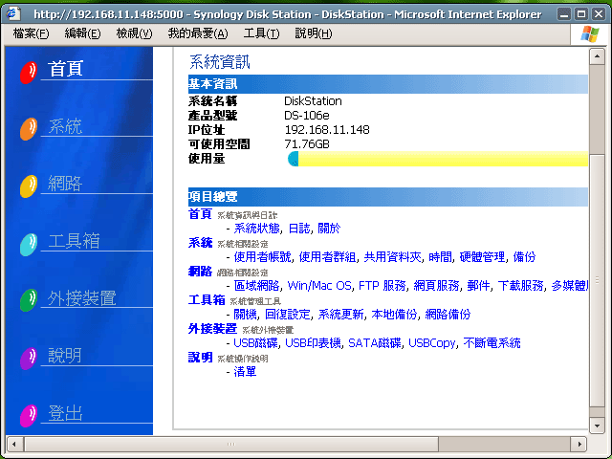612x459 pixels.
Task: Click the yellow icon beside 網路
Action: pyautogui.click(x=29, y=186)
